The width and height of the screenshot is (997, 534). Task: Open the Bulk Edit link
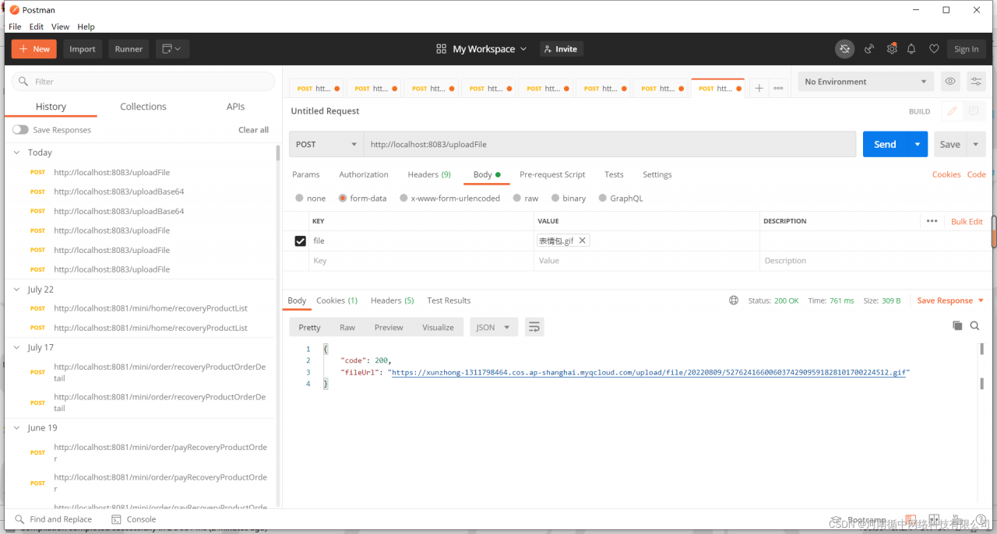[x=967, y=222]
